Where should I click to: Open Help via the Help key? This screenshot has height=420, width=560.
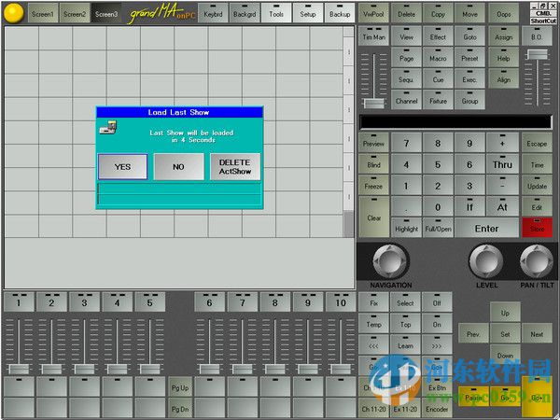coord(504,58)
